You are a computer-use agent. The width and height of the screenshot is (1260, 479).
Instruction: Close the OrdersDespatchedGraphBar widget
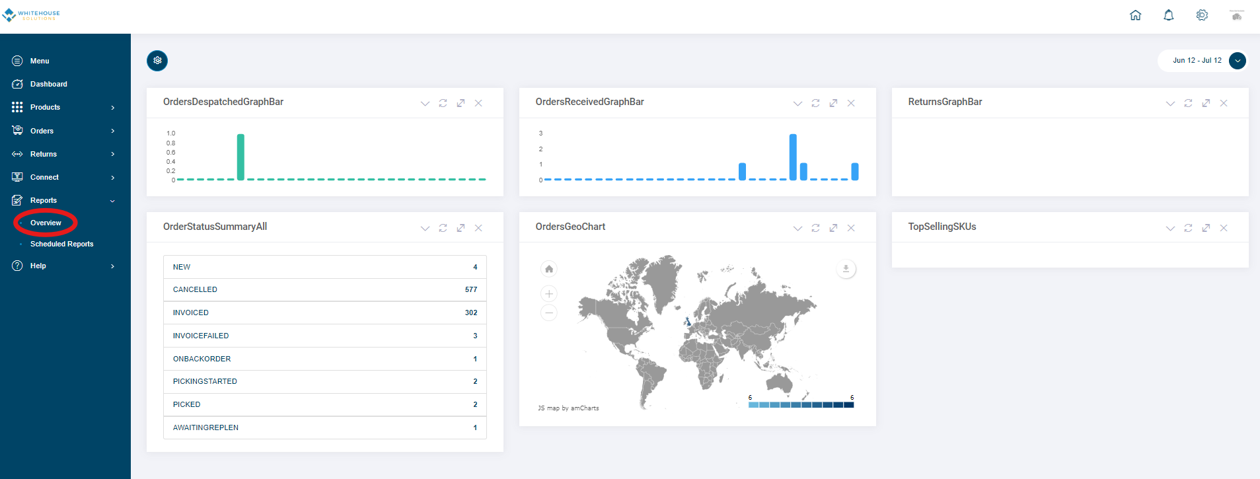[x=478, y=103]
